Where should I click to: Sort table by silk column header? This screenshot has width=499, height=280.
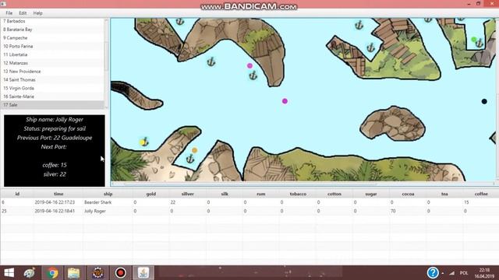pos(225,194)
